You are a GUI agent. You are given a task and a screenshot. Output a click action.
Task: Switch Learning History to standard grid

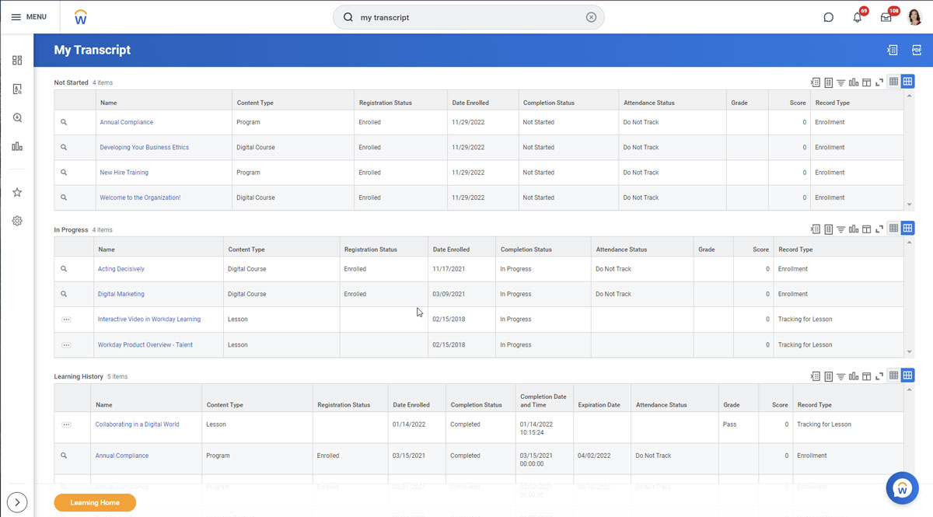point(907,376)
